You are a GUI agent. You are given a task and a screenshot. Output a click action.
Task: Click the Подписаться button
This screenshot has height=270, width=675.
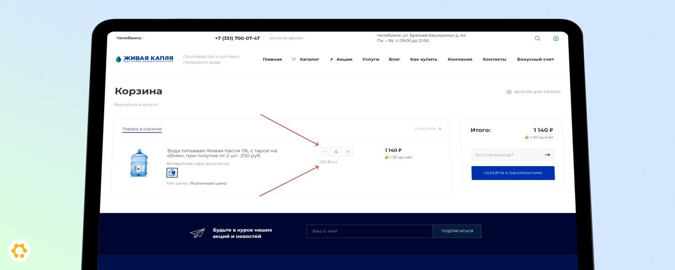[457, 231]
